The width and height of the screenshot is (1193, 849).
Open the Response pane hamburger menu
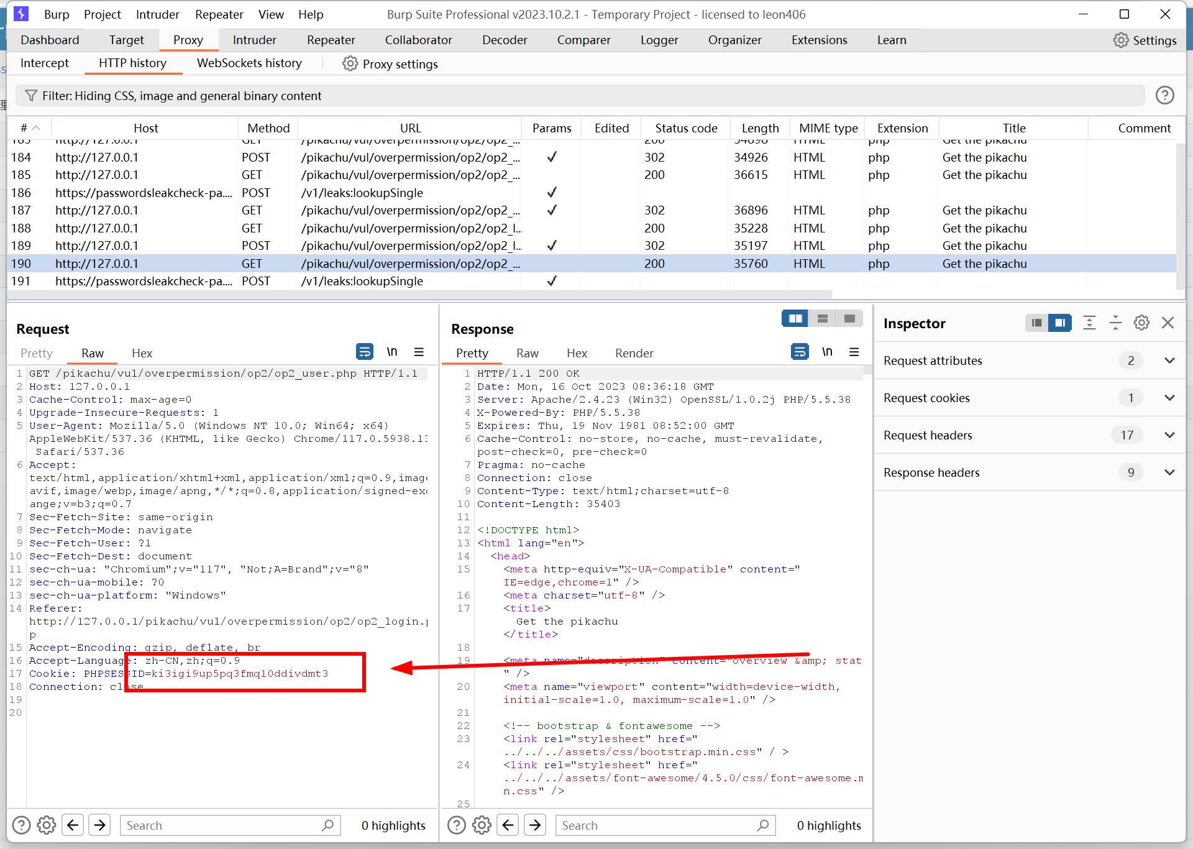pyautogui.click(x=854, y=352)
